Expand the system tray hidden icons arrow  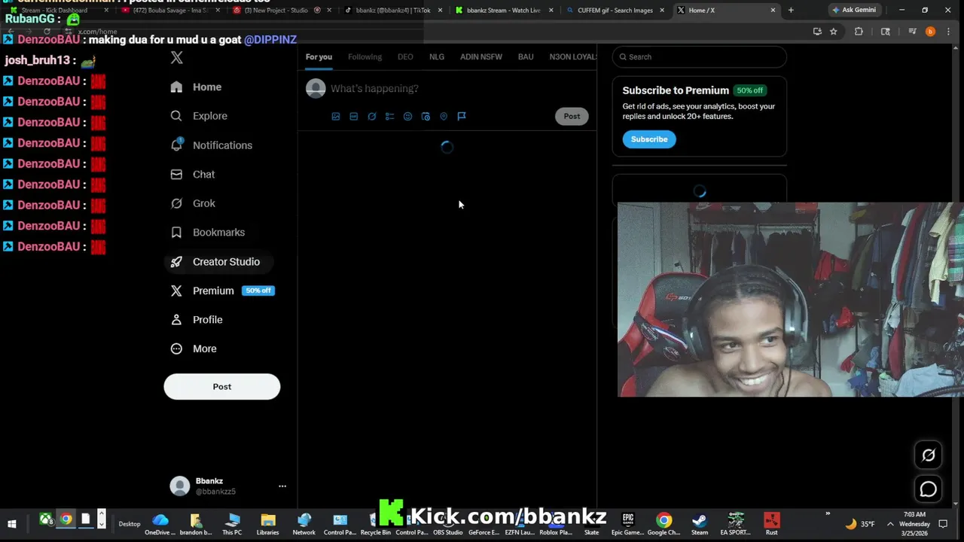[890, 524]
